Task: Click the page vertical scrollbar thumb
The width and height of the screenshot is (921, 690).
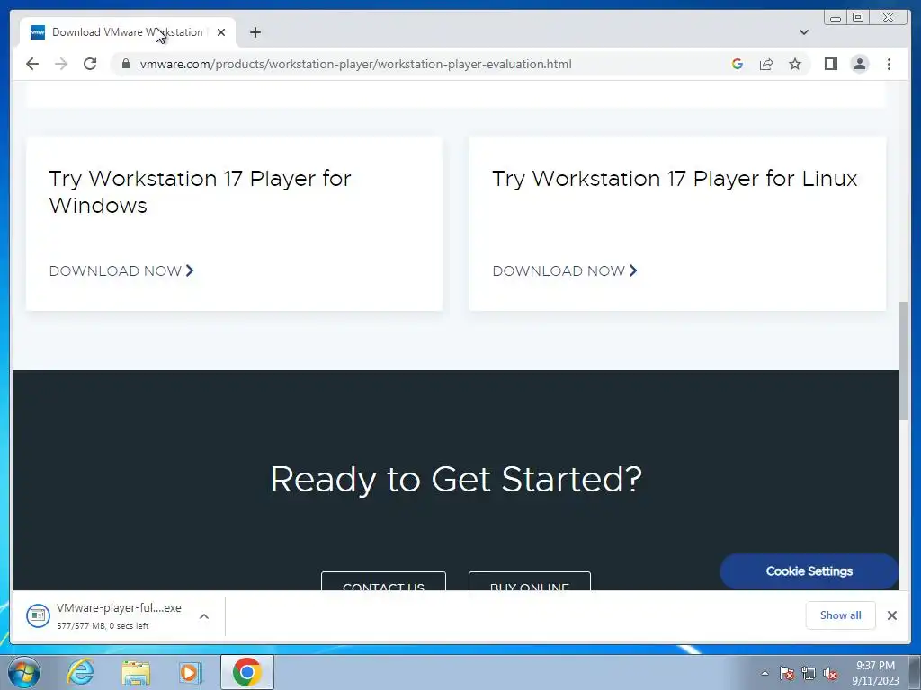Action: click(x=905, y=361)
